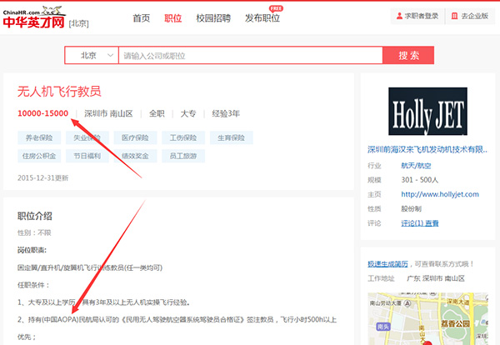Click the location 深圳市 南山区
Image resolution: width=500 pixels, height=345 pixels.
[108, 113]
